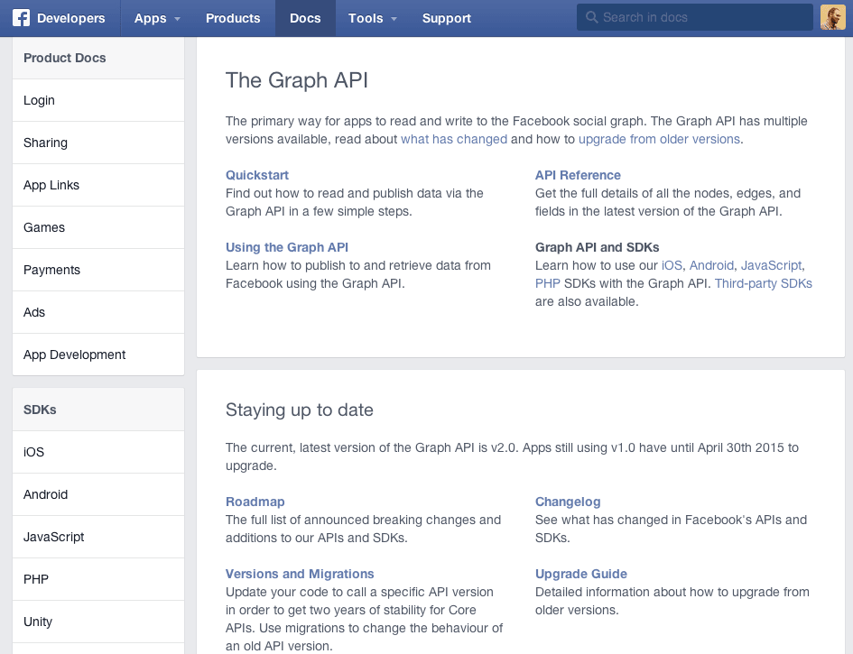
Task: Go to the Support page
Action: coord(446,18)
